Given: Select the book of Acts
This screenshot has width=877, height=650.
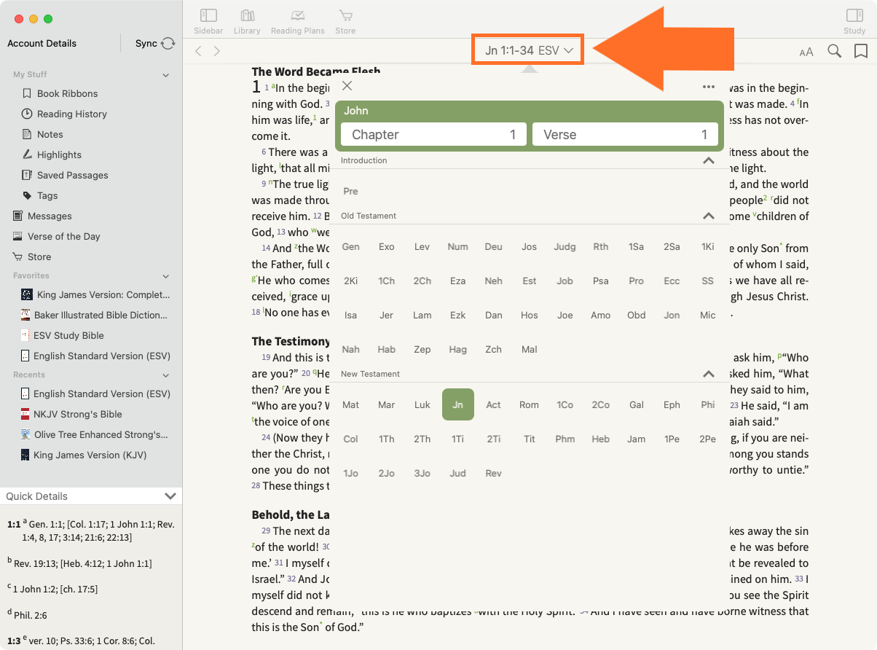Looking at the screenshot, I should [x=493, y=405].
